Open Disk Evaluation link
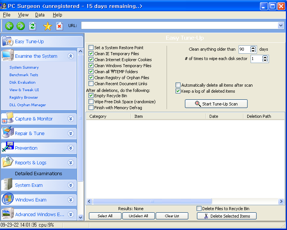The width and height of the screenshot is (287, 230). click(23, 83)
